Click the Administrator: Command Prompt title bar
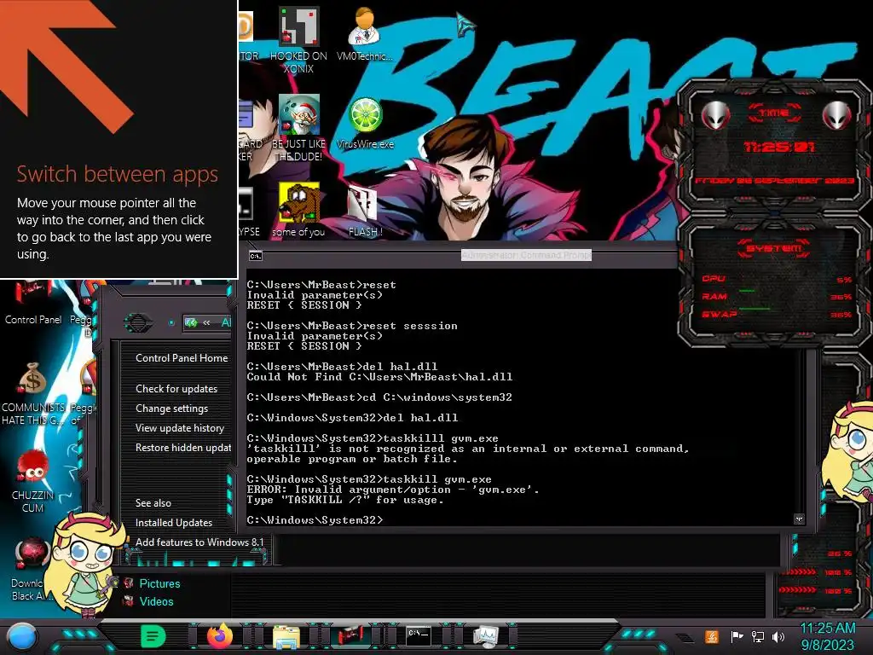Viewport: 873px width, 655px height. click(x=526, y=255)
